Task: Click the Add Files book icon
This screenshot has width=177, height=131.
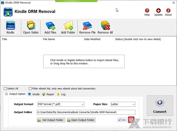Action: [x=50, y=26]
